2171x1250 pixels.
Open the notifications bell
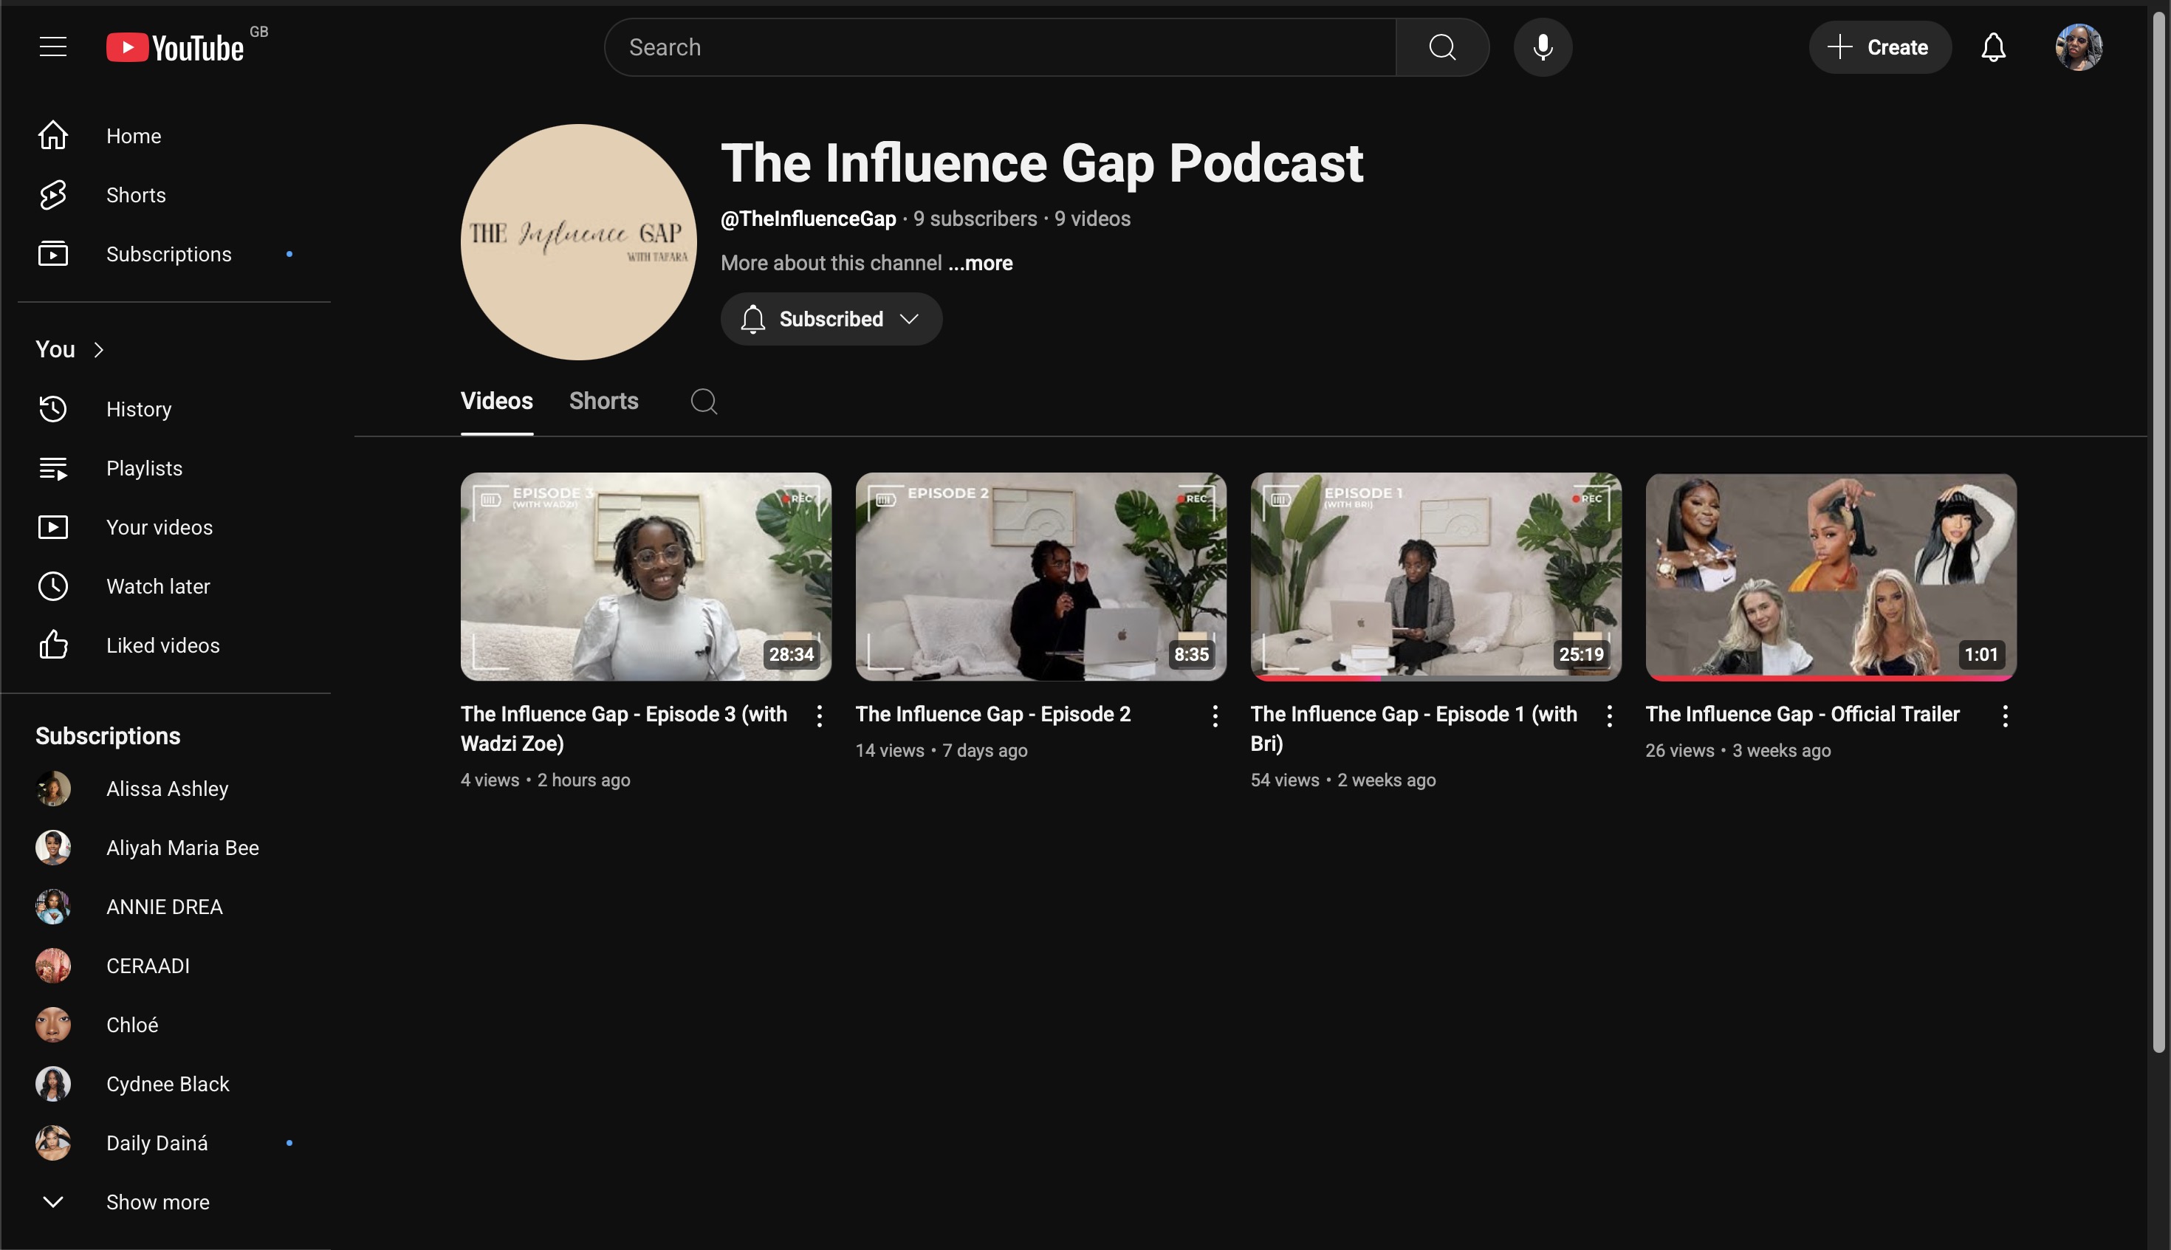point(1992,47)
